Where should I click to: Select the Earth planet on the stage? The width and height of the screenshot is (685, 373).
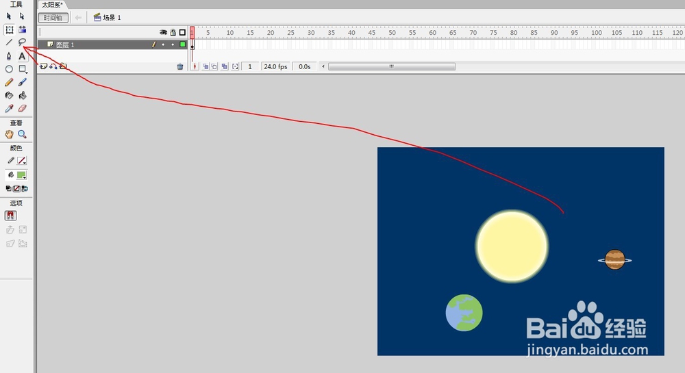pos(464,313)
